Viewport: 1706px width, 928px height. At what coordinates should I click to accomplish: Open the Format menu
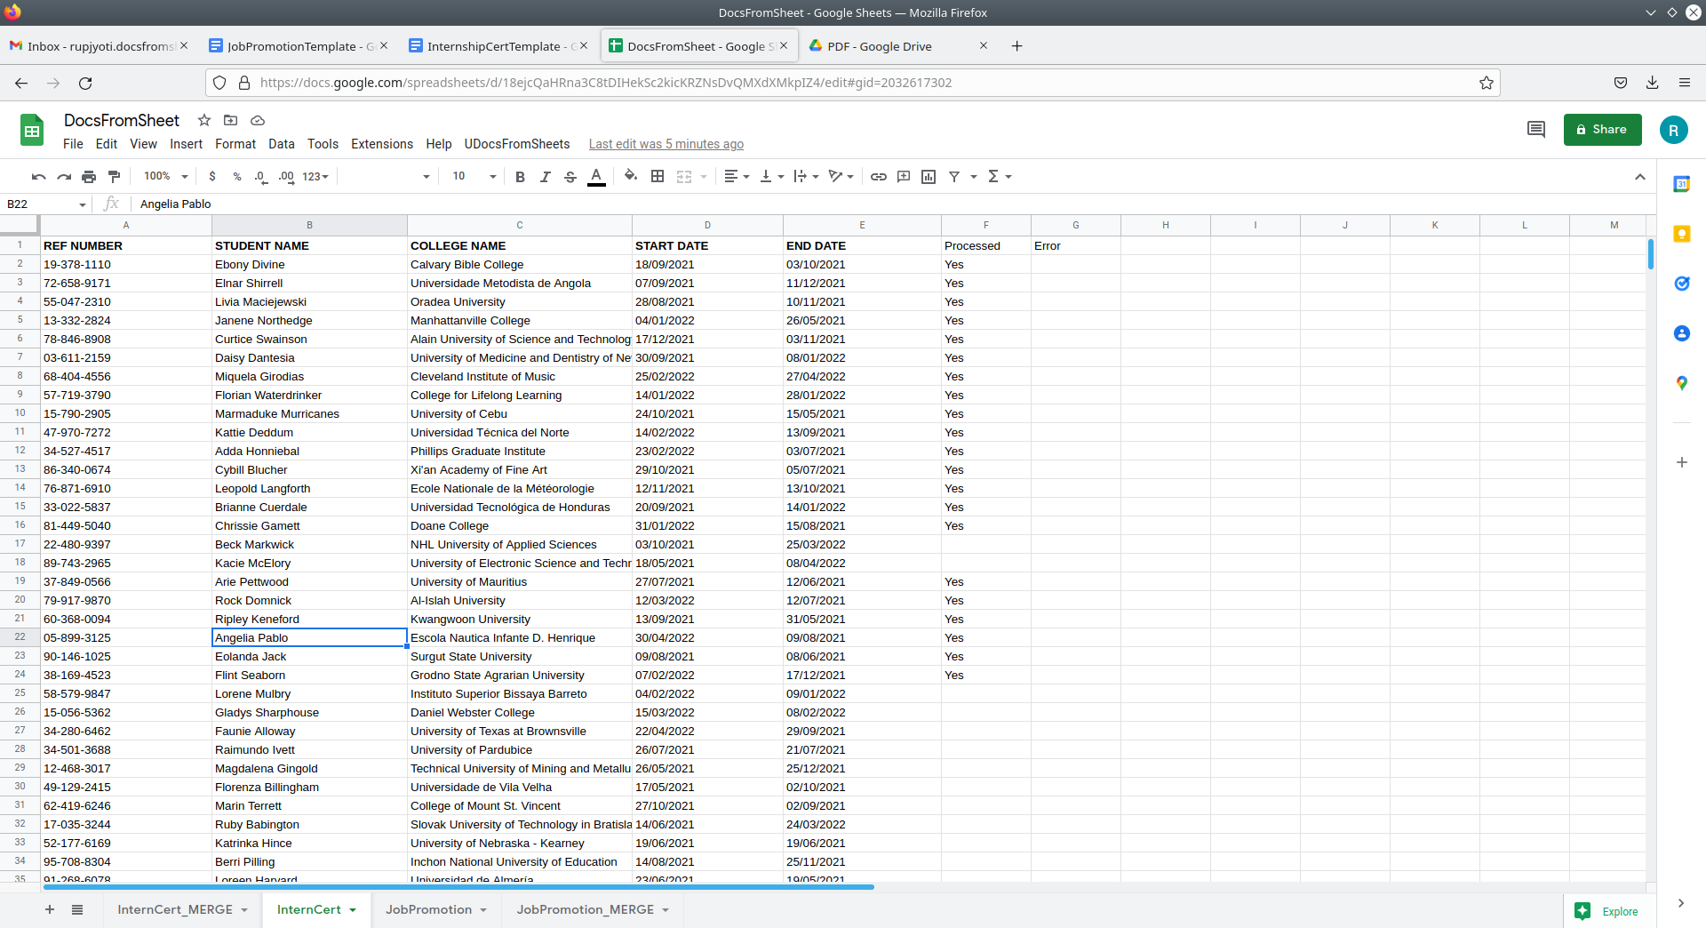[235, 144]
